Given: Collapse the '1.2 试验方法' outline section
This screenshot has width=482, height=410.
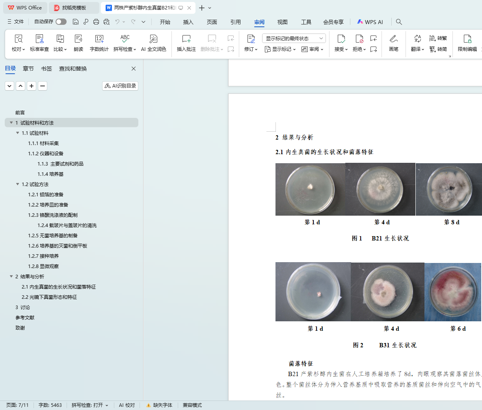Looking at the screenshot, I should coord(17,184).
